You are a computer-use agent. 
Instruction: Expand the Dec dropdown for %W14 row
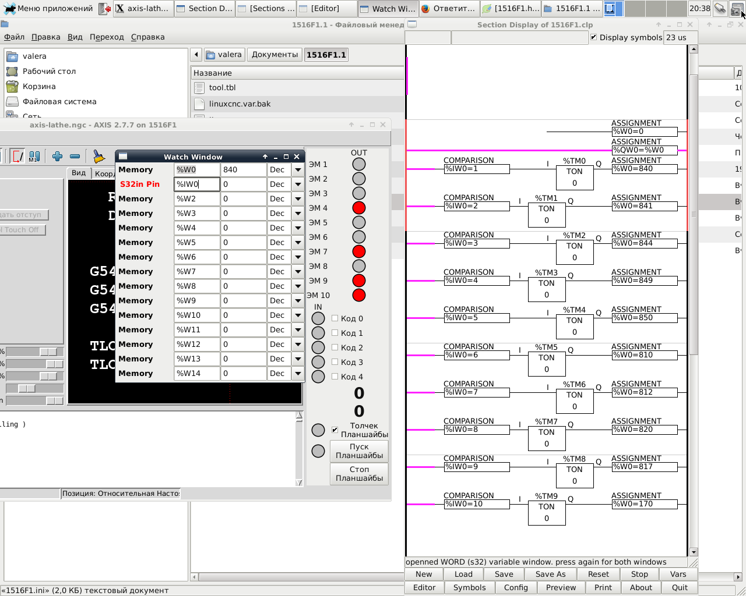[298, 373]
